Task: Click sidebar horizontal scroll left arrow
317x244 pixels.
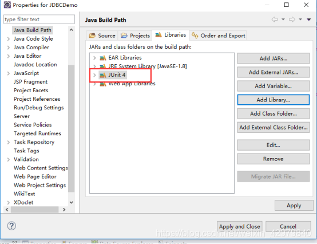Action: pyautogui.click(x=7, y=210)
